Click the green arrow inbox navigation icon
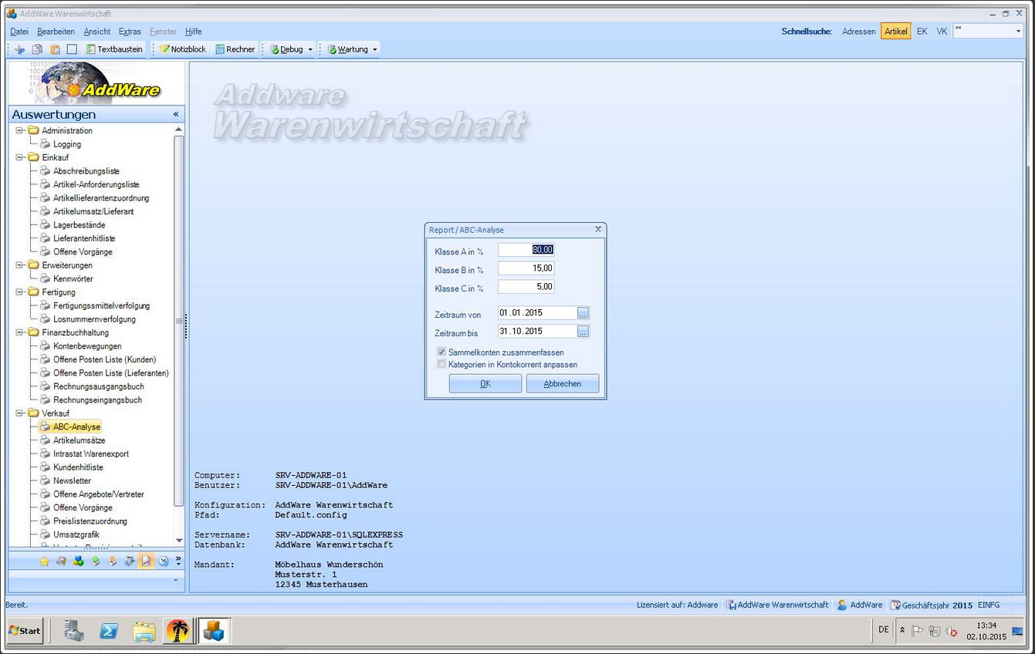Screen dimensions: 1035x654 [x=96, y=561]
